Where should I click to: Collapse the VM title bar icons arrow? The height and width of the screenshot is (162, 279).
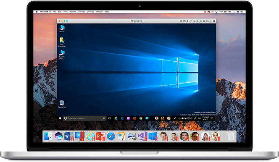coord(211,21)
